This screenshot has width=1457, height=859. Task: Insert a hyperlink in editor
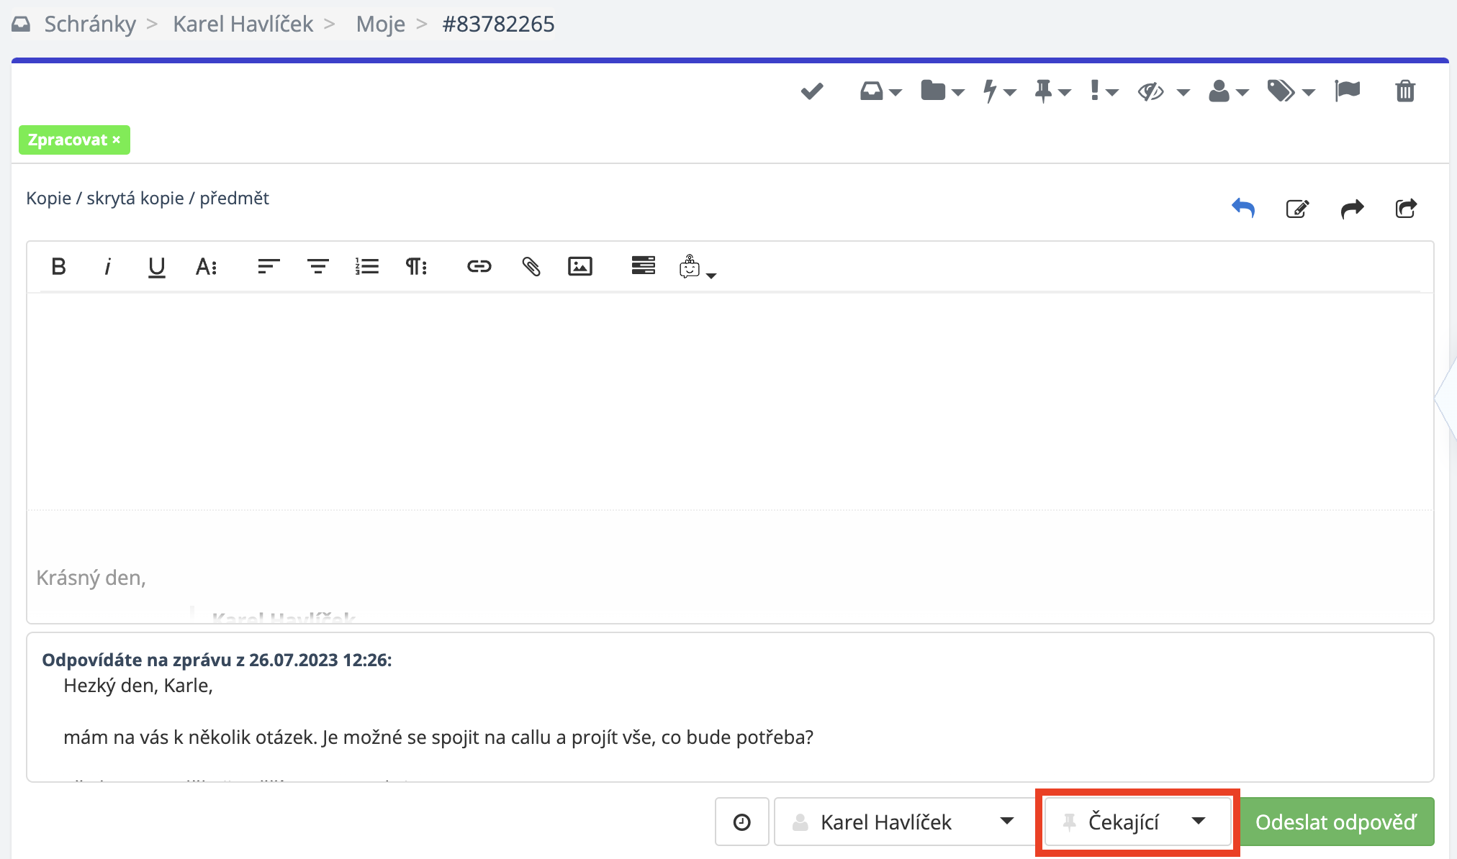click(479, 267)
